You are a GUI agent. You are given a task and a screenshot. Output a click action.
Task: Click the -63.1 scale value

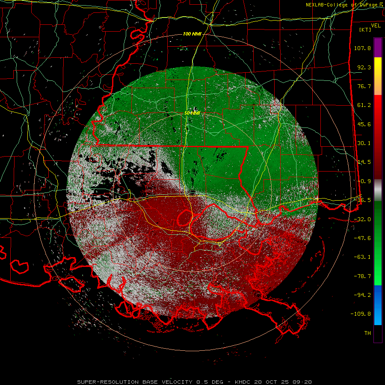coord(362,257)
